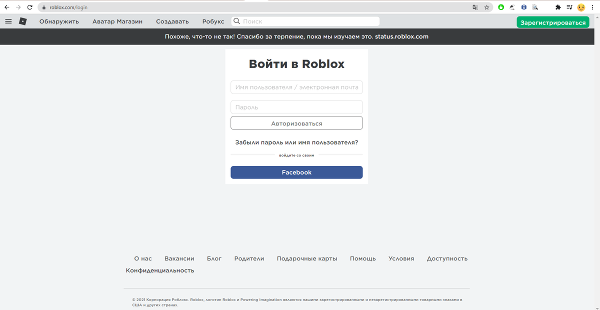The width and height of the screenshot is (600, 310).
Task: Click the Поиск search box
Action: [305, 21]
